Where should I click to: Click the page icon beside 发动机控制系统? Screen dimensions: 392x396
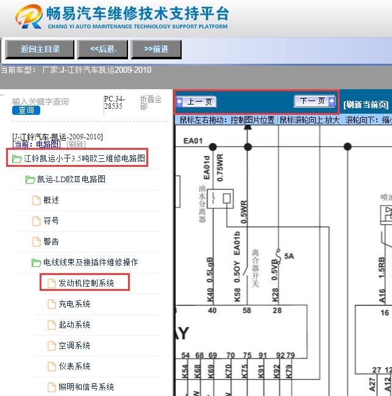(52, 284)
